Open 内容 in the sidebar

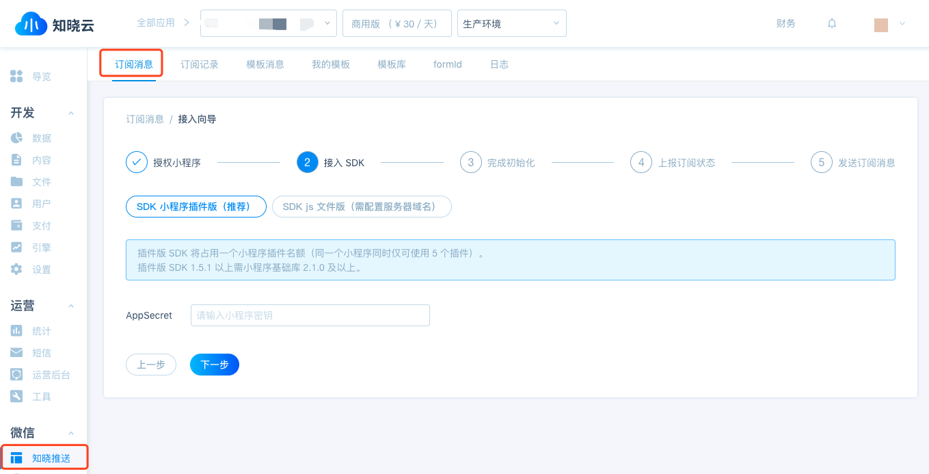point(42,160)
